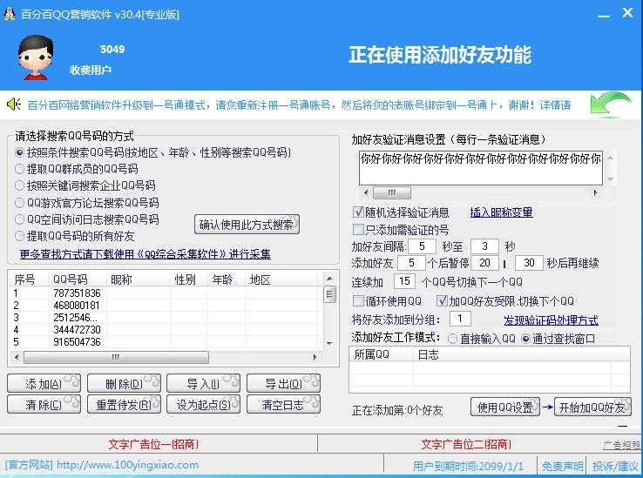Viewport: 643px width, 478px height.
Task: Open 插入昵称变量 link
Action: [x=501, y=212]
